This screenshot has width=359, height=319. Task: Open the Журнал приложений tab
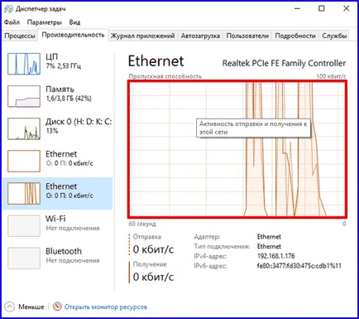pos(143,36)
